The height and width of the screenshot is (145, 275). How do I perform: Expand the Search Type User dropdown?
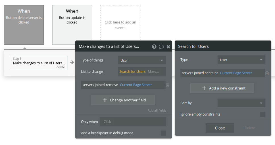click(x=241, y=60)
